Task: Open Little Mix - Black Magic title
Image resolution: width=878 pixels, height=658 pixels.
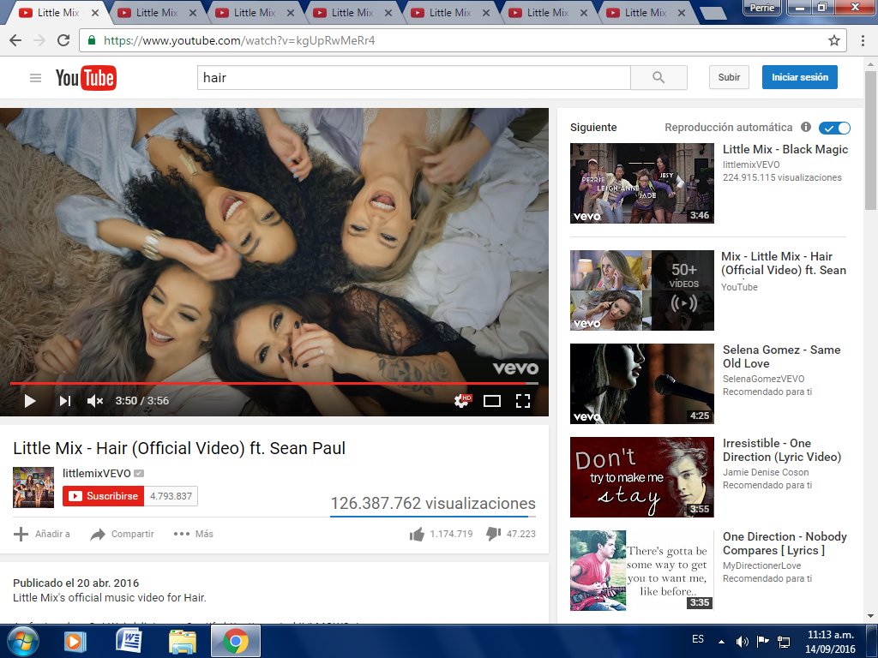Action: click(x=785, y=149)
